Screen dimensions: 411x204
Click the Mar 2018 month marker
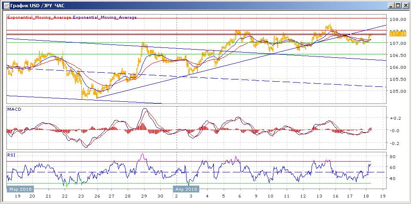coord(21,189)
